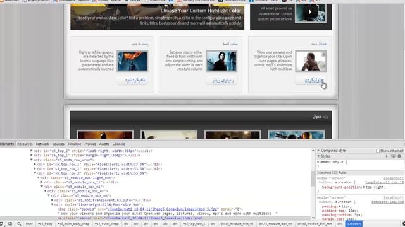Screen dimensions: 405x227
Task: Open the Sources tab
Action: 58,144
